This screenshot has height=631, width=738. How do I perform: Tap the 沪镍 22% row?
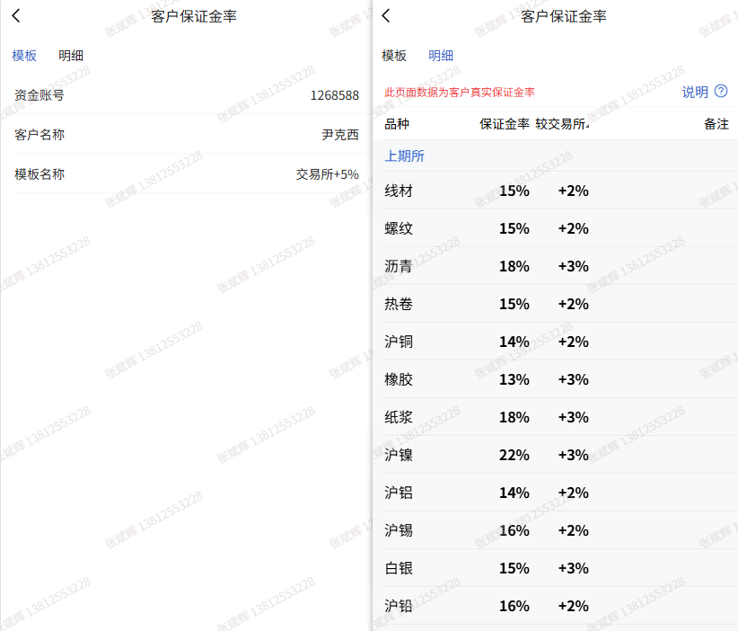click(556, 455)
